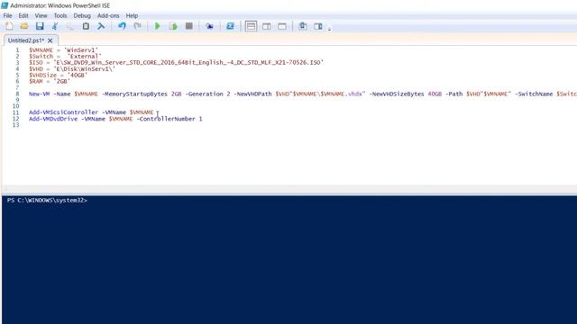This screenshot has width=577, height=324.
Task: Click the $VHDSize = '40GB' line
Action: click(58, 75)
